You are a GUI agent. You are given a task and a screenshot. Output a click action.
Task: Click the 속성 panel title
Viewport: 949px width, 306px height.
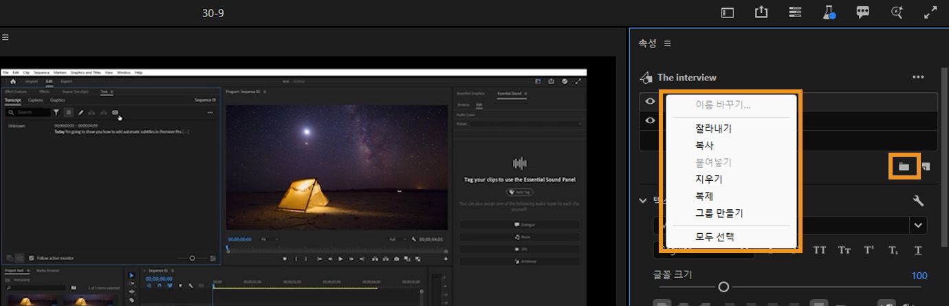[647, 43]
